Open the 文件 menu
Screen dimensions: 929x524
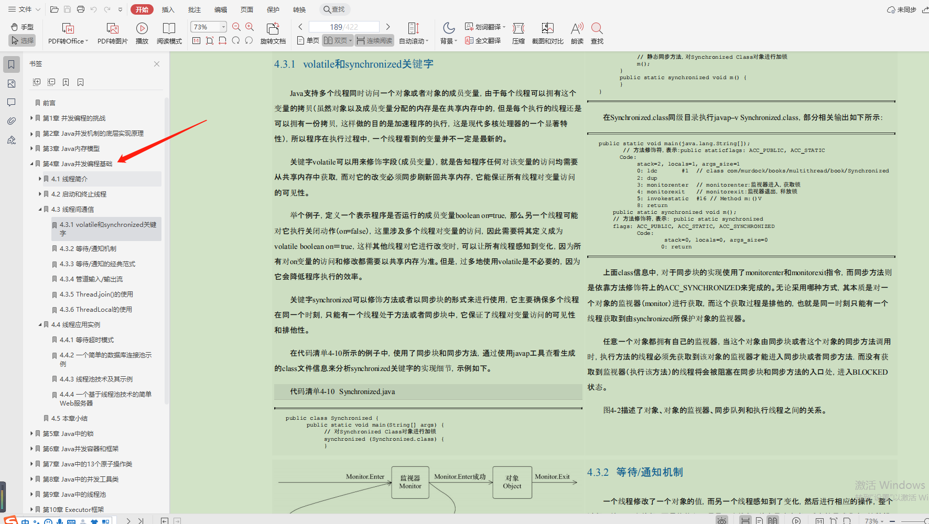pyautogui.click(x=24, y=9)
